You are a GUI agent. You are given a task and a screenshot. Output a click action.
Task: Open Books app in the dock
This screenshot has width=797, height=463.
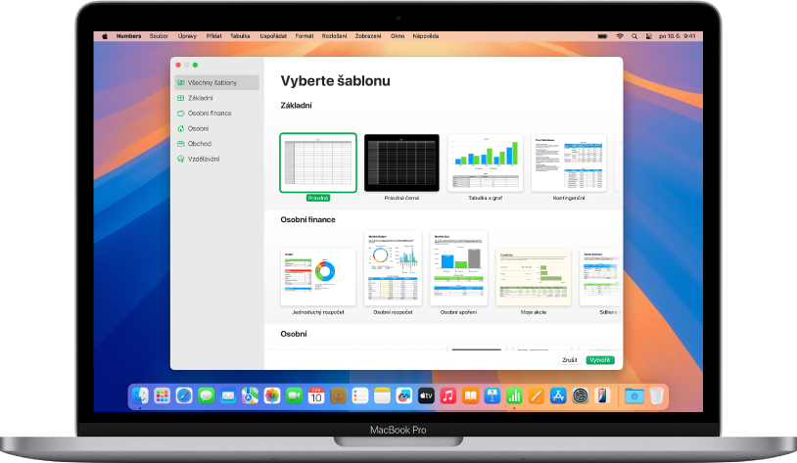(x=470, y=395)
